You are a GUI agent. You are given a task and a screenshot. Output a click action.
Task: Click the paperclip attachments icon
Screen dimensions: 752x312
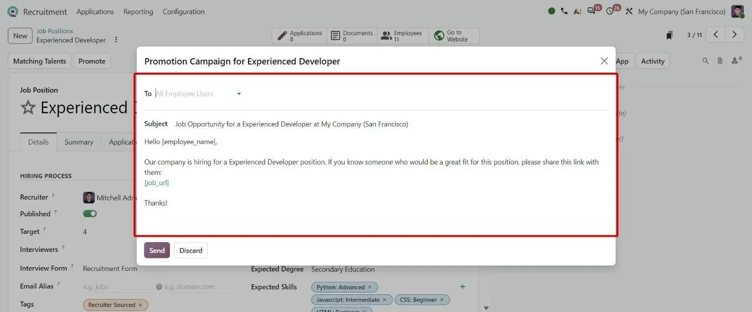click(720, 61)
